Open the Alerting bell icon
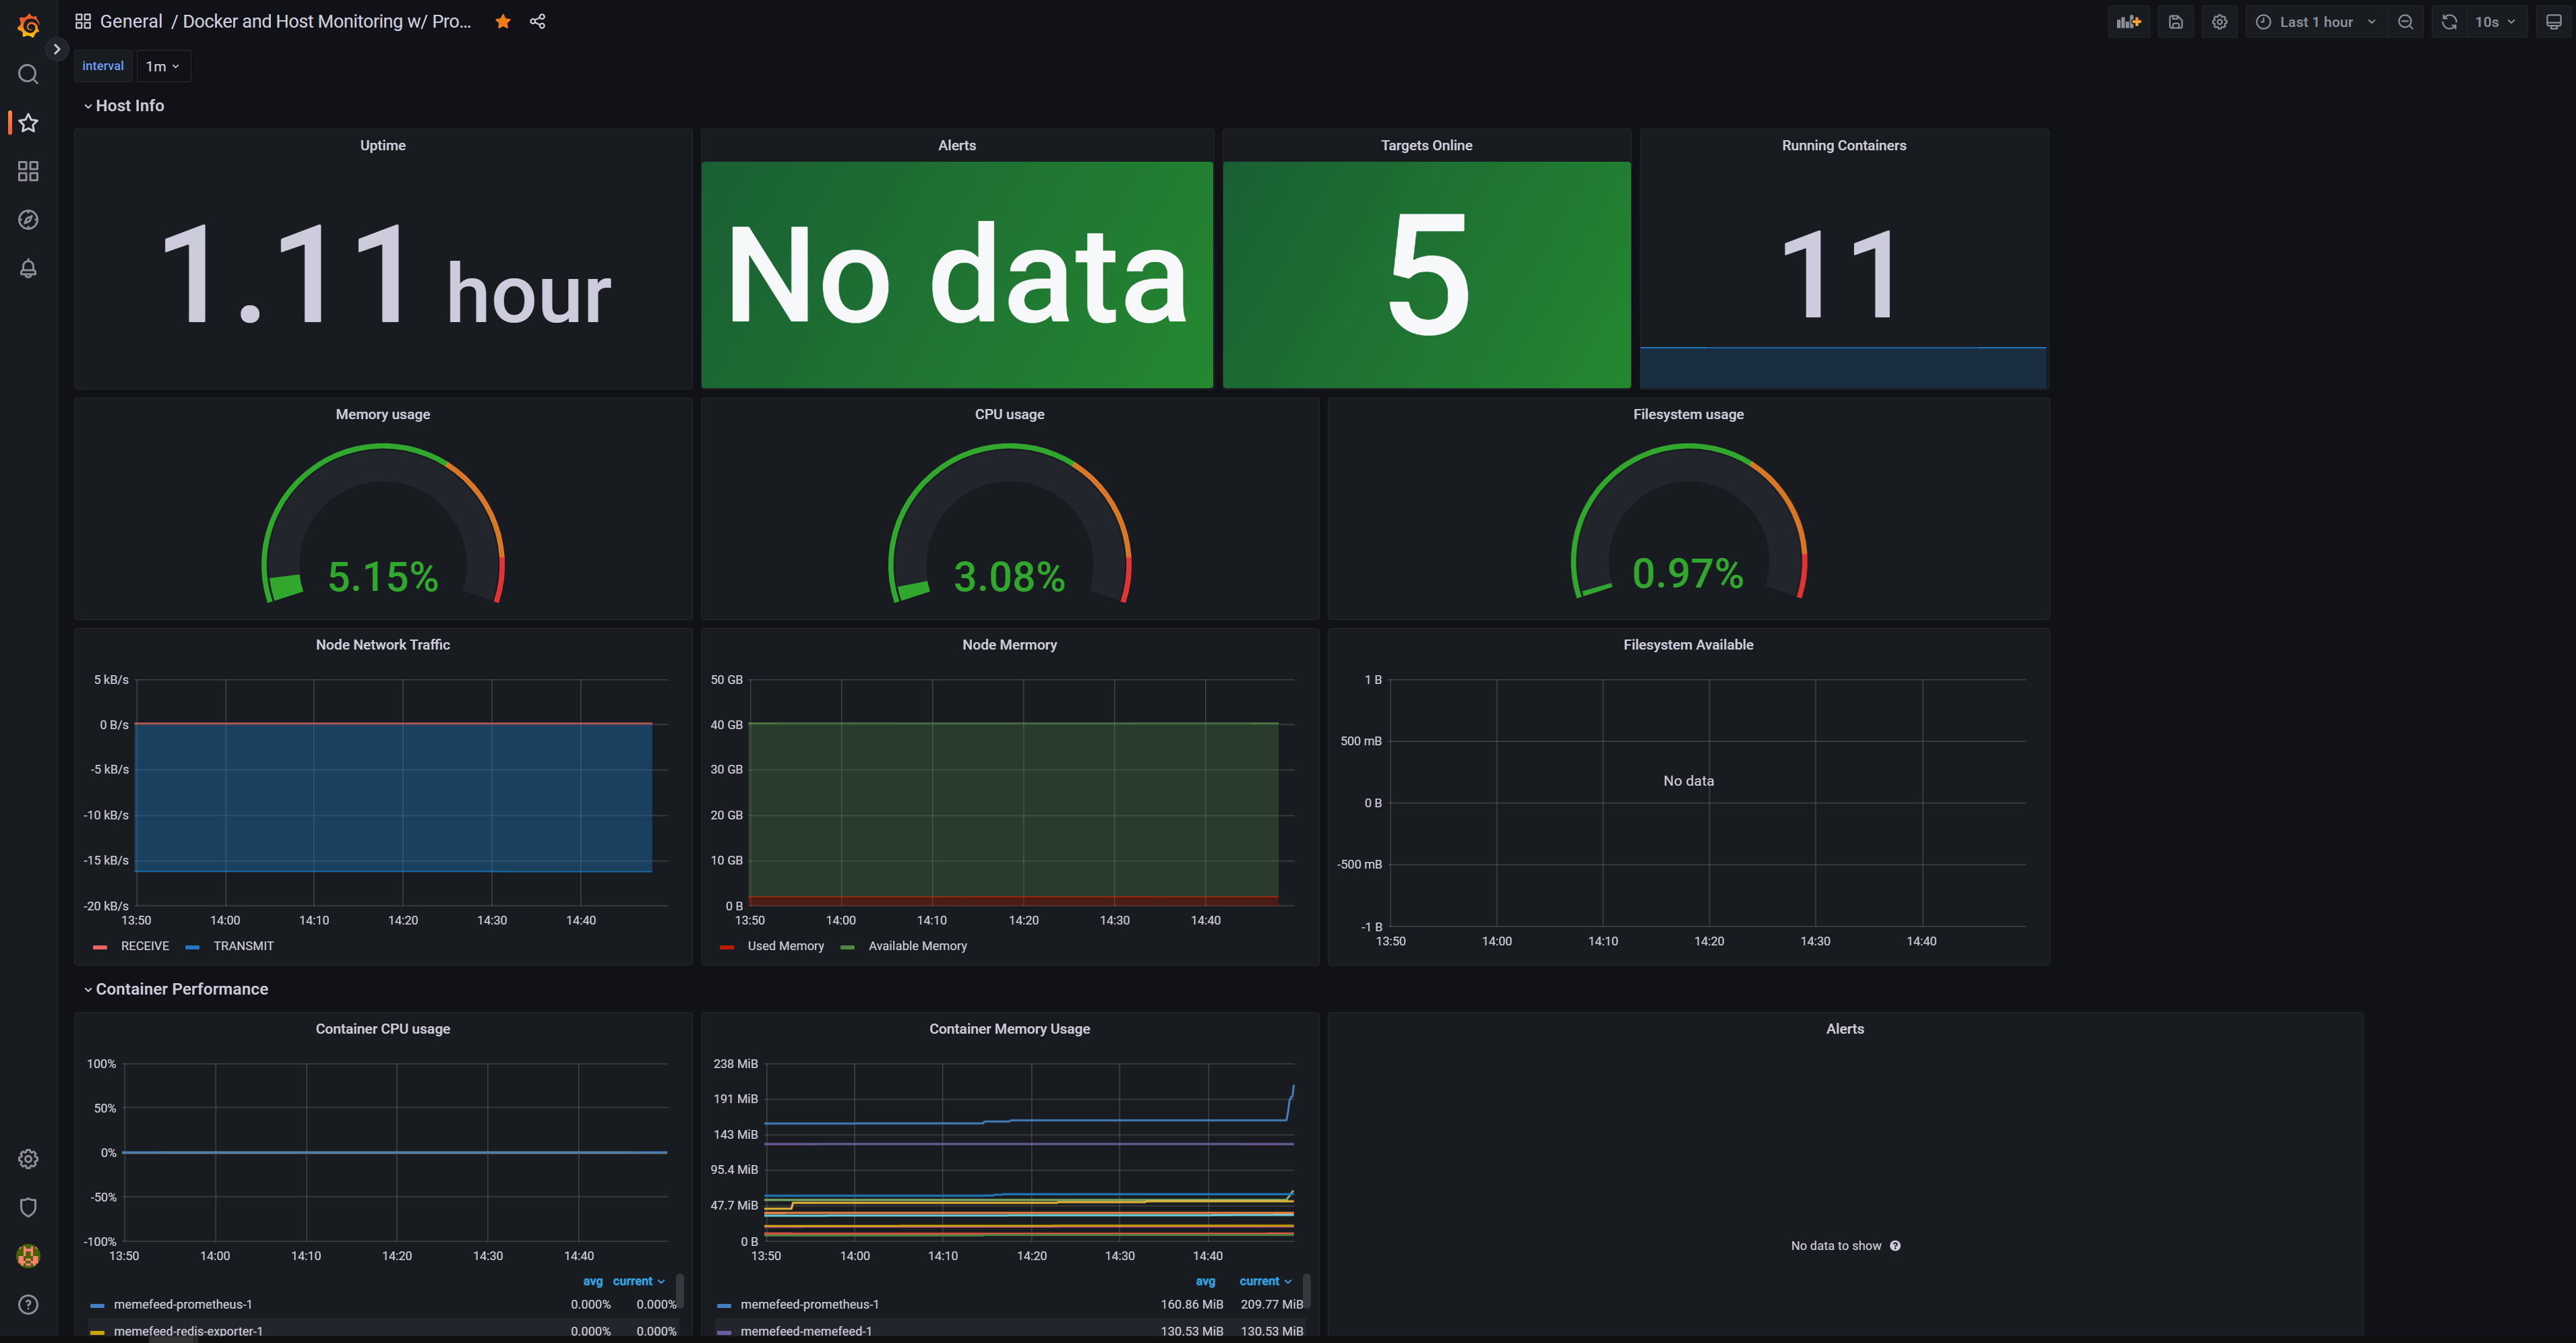The width and height of the screenshot is (2576, 1343). [x=28, y=268]
